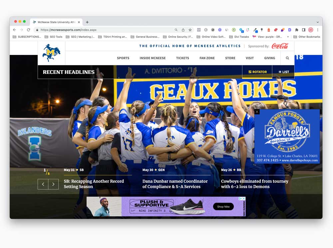The width and height of the screenshot is (333, 248).
Task: Expand the tab search chevron
Action: pyautogui.click(x=317, y=22)
